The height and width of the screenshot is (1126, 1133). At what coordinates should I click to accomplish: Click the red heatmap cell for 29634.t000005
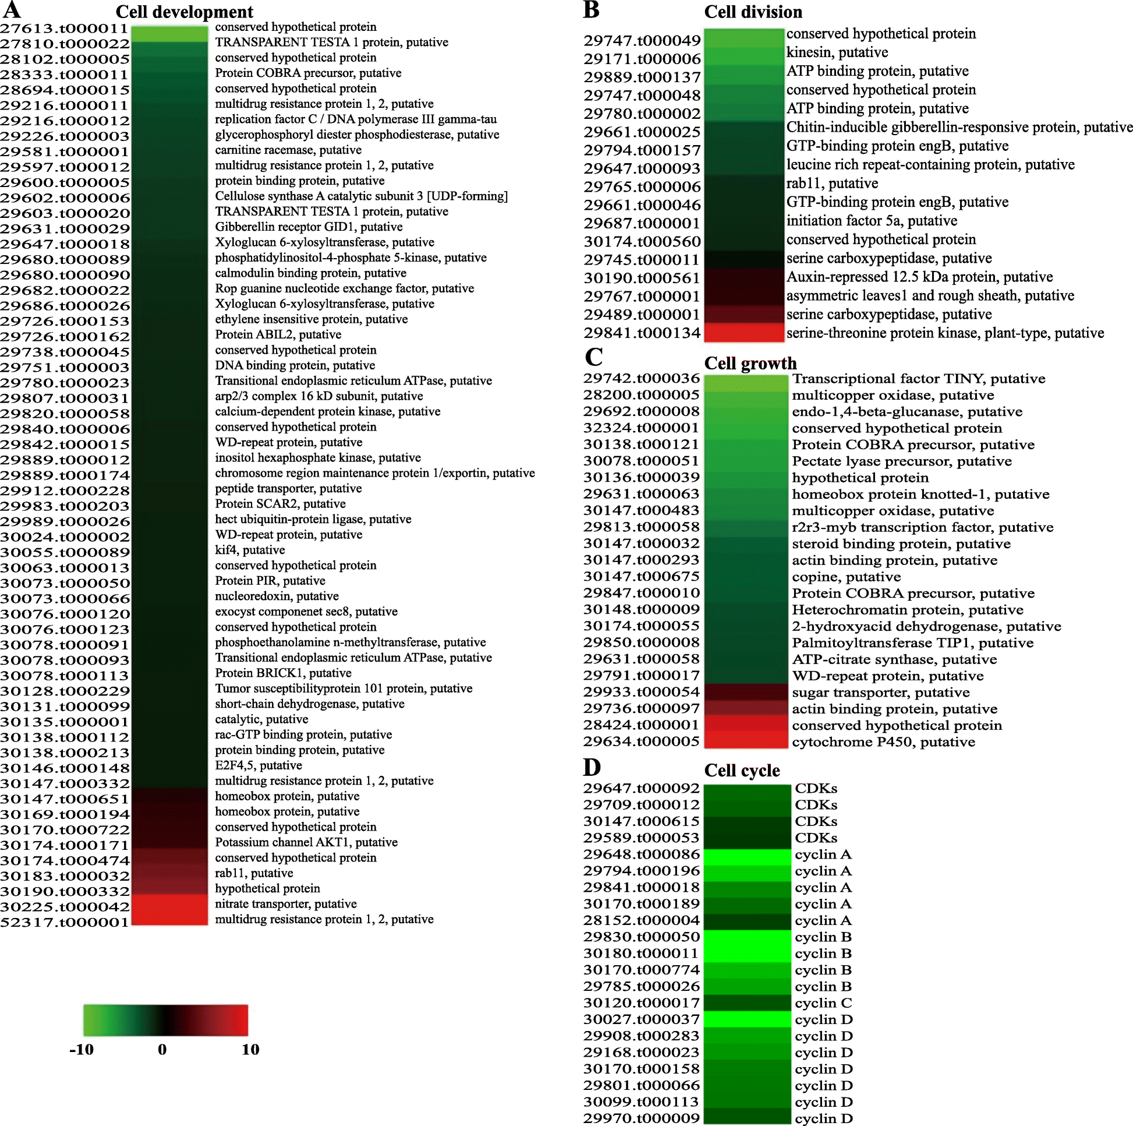point(746,740)
